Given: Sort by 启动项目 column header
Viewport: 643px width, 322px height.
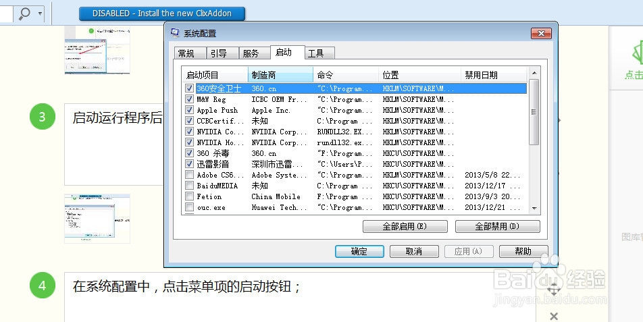Looking at the screenshot, I should pos(215,75).
